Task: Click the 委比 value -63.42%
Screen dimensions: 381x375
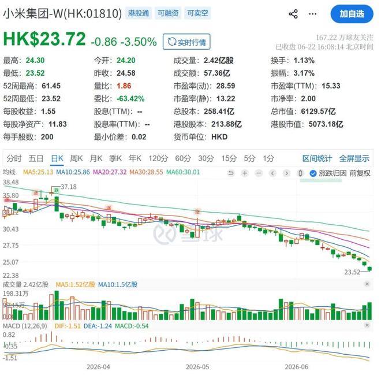Action: tap(130, 98)
